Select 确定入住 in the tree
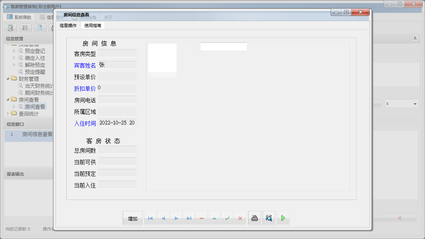Viewport: 425px width, 239px height. [x=35, y=58]
